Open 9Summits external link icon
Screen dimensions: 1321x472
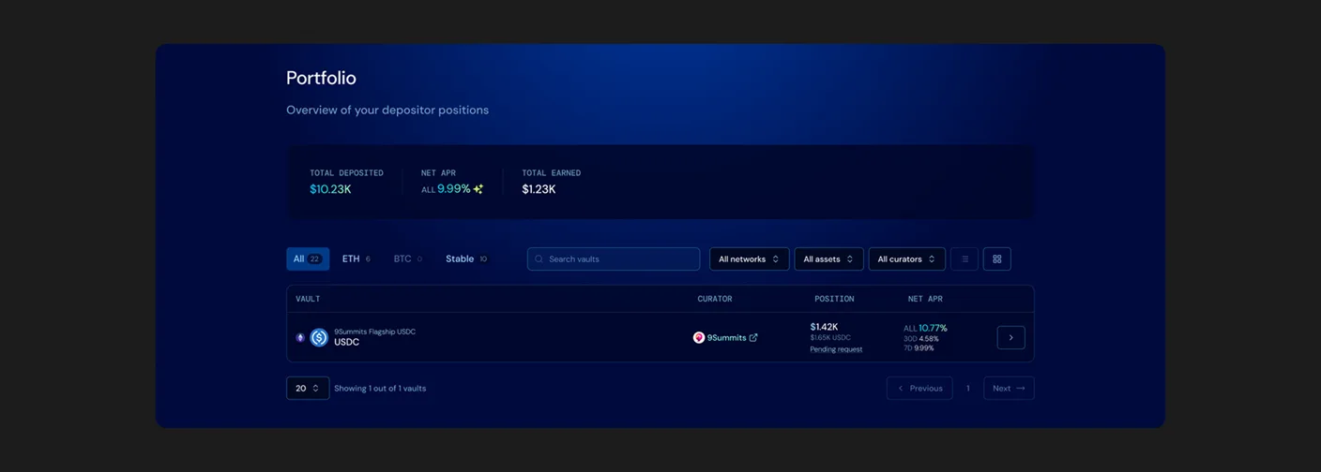click(x=753, y=338)
